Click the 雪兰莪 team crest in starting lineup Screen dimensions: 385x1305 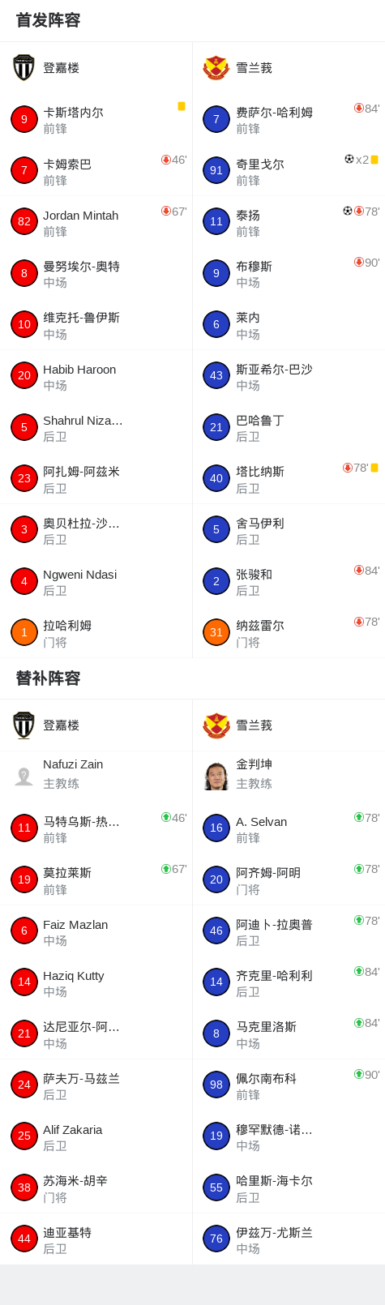coord(216,68)
